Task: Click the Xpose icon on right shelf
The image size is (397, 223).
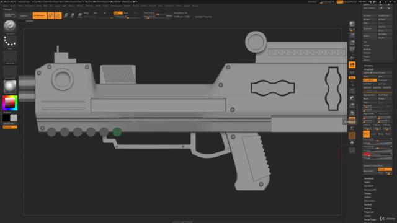Action: (x=352, y=150)
